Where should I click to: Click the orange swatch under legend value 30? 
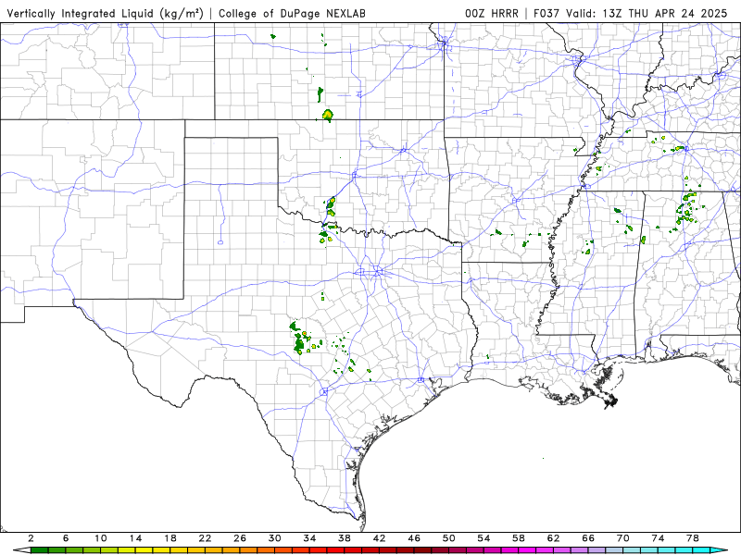tap(283, 550)
